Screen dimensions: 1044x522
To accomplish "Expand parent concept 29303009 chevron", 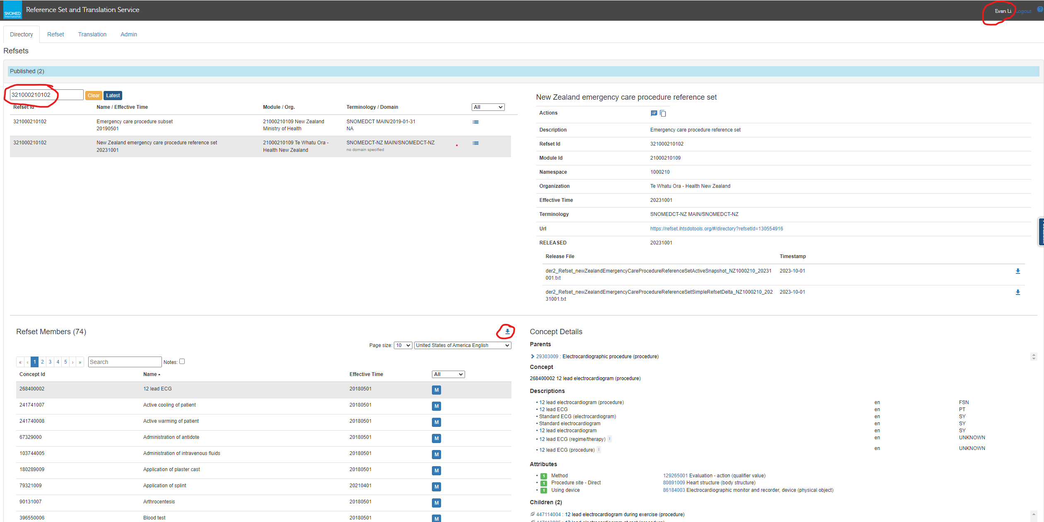I will 533,357.
